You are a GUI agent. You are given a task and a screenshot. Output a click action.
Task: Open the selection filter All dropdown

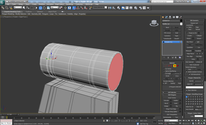18,7
